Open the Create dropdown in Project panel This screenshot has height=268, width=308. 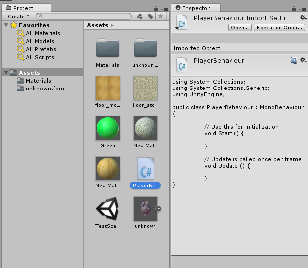click(18, 16)
